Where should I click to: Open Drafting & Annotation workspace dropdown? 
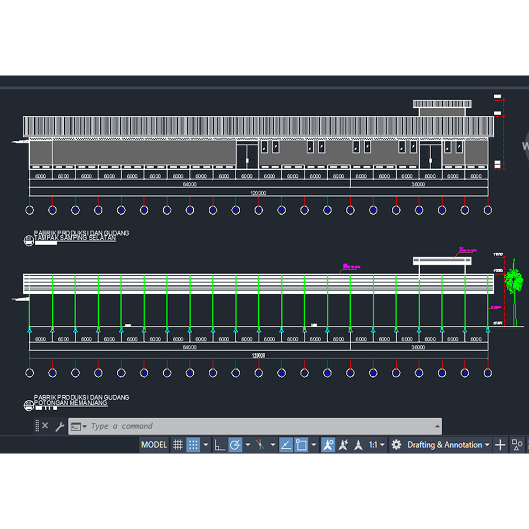pyautogui.click(x=448, y=444)
